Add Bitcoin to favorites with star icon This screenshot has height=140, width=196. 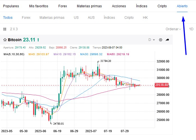click(x=5, y=40)
